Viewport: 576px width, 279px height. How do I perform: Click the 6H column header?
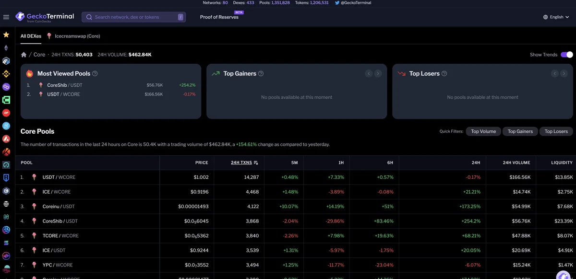(x=390, y=163)
